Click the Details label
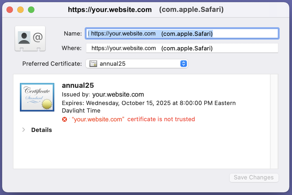Image resolution: width=292 pixels, height=195 pixels. coord(41,130)
